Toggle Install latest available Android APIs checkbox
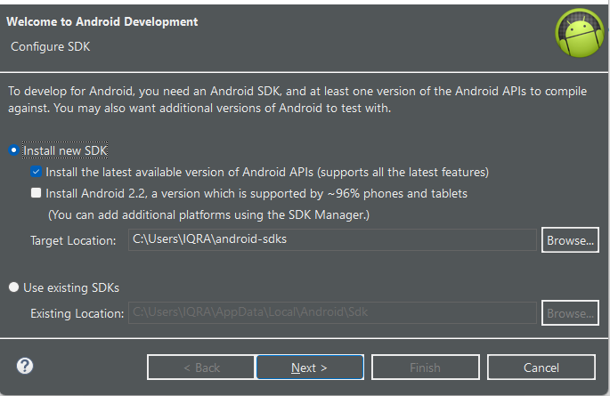 click(x=37, y=172)
